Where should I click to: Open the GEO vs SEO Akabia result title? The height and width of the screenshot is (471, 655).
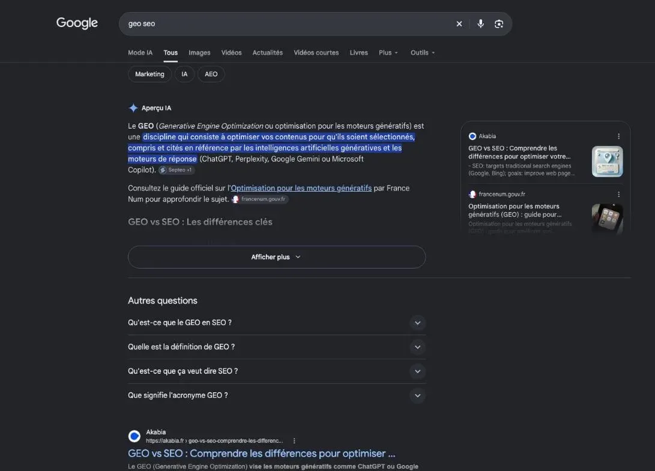(x=262, y=454)
